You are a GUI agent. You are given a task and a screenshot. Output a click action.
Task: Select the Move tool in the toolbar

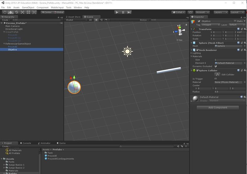tap(10, 12)
